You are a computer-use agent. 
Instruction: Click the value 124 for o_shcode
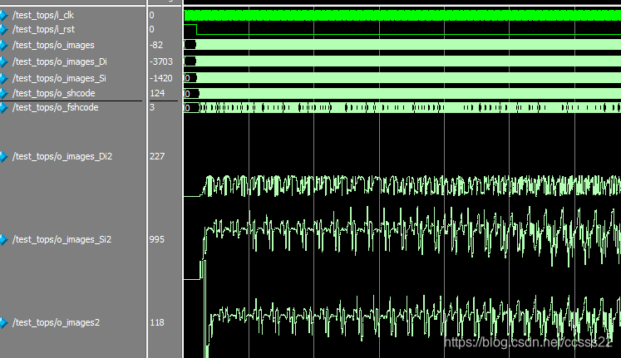click(x=157, y=94)
